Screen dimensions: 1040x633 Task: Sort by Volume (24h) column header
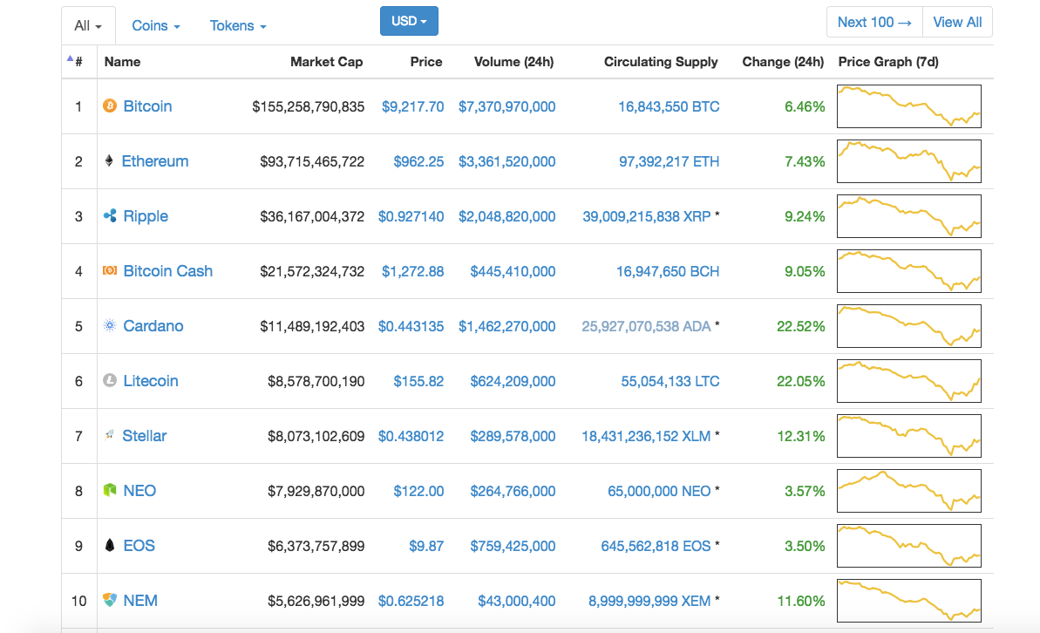tap(514, 62)
